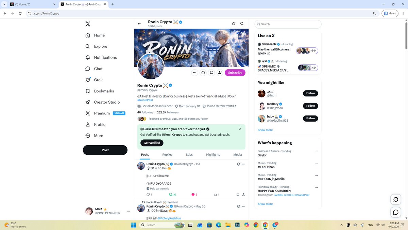Open the #EXhOrizon trend options menu

coord(316,164)
